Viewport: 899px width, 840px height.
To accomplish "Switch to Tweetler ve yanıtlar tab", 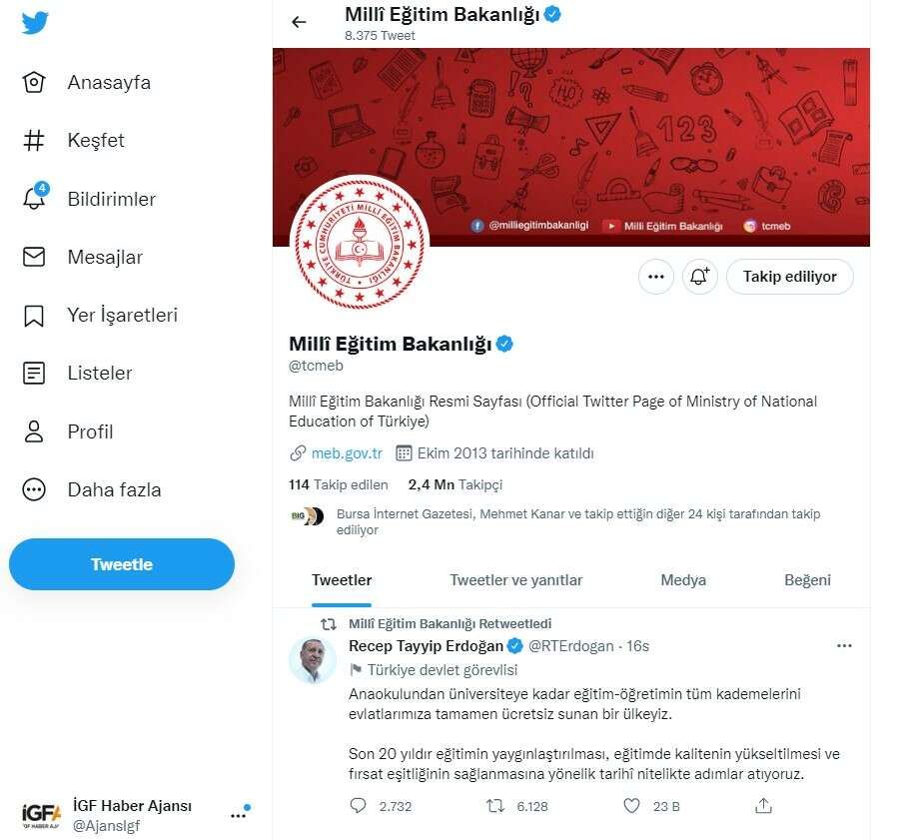I will click(515, 580).
